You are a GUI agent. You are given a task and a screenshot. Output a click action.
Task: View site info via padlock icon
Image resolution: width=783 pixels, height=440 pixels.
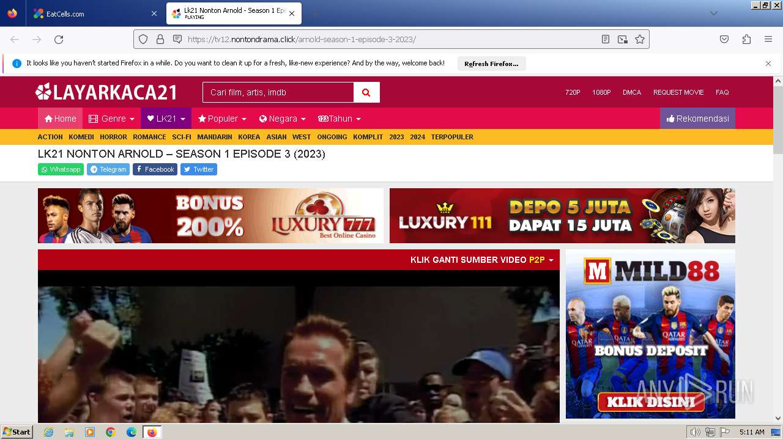pos(160,39)
